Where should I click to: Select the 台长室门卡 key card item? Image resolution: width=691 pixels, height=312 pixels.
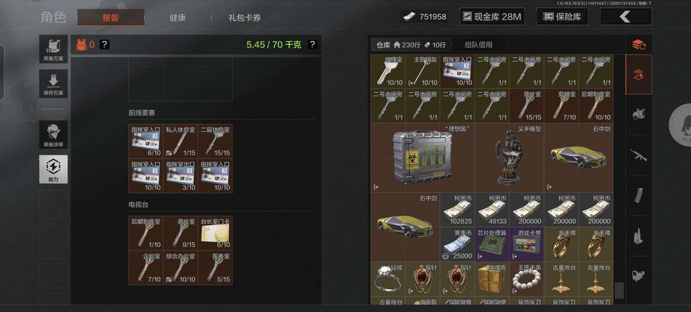click(x=216, y=233)
